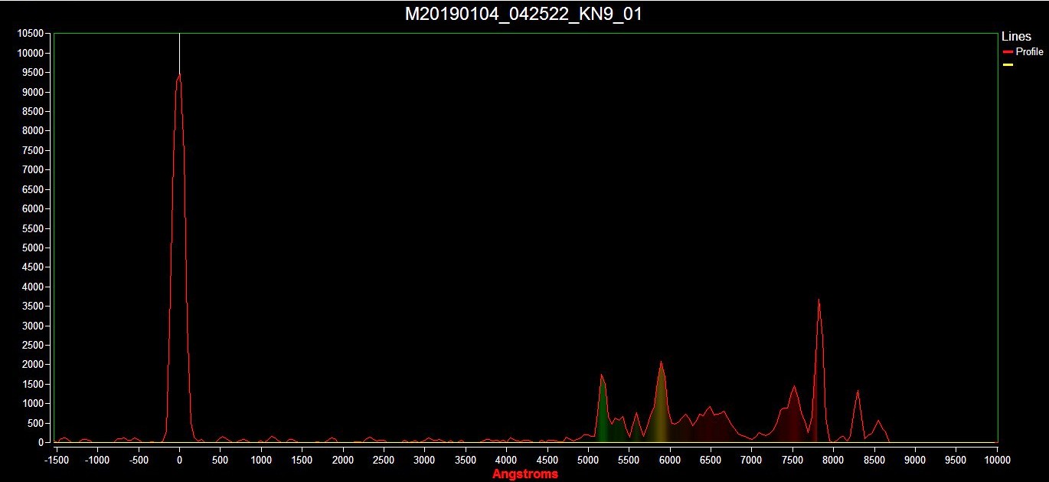Click the -1000 label on the horizontal axis
Screen dimensions: 1049x482
97,461
